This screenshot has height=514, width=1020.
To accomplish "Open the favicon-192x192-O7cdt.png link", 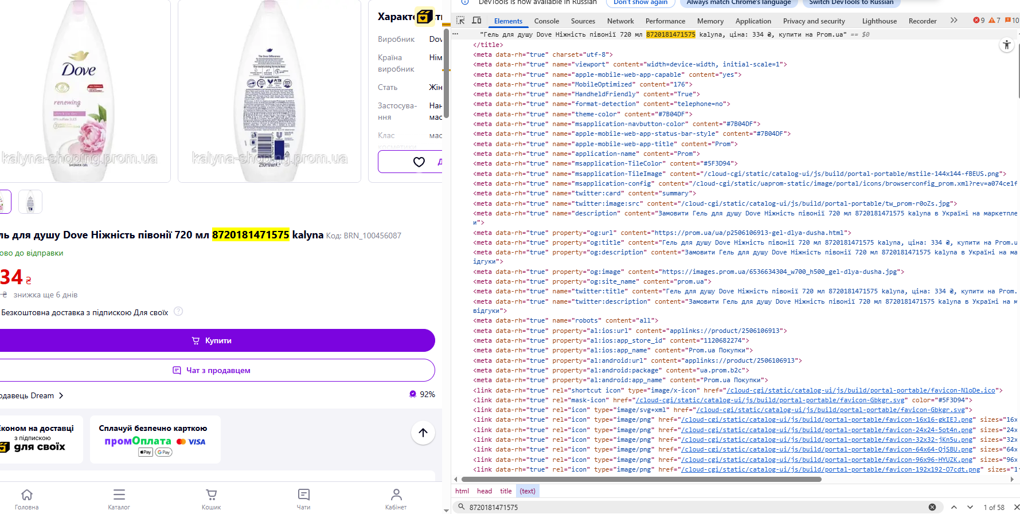I will pyautogui.click(x=831, y=470).
